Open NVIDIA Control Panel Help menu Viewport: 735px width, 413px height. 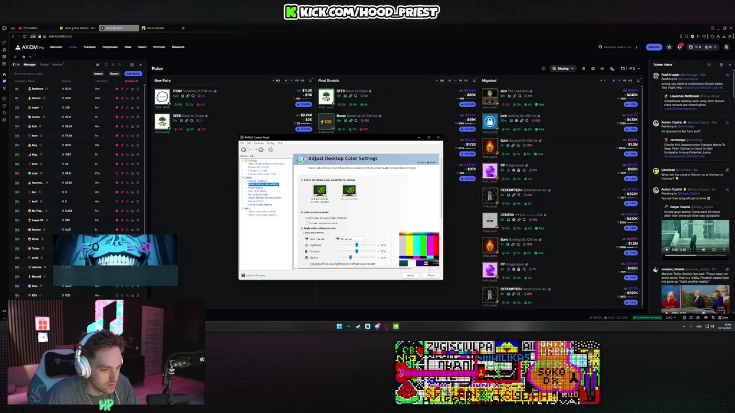point(280,143)
